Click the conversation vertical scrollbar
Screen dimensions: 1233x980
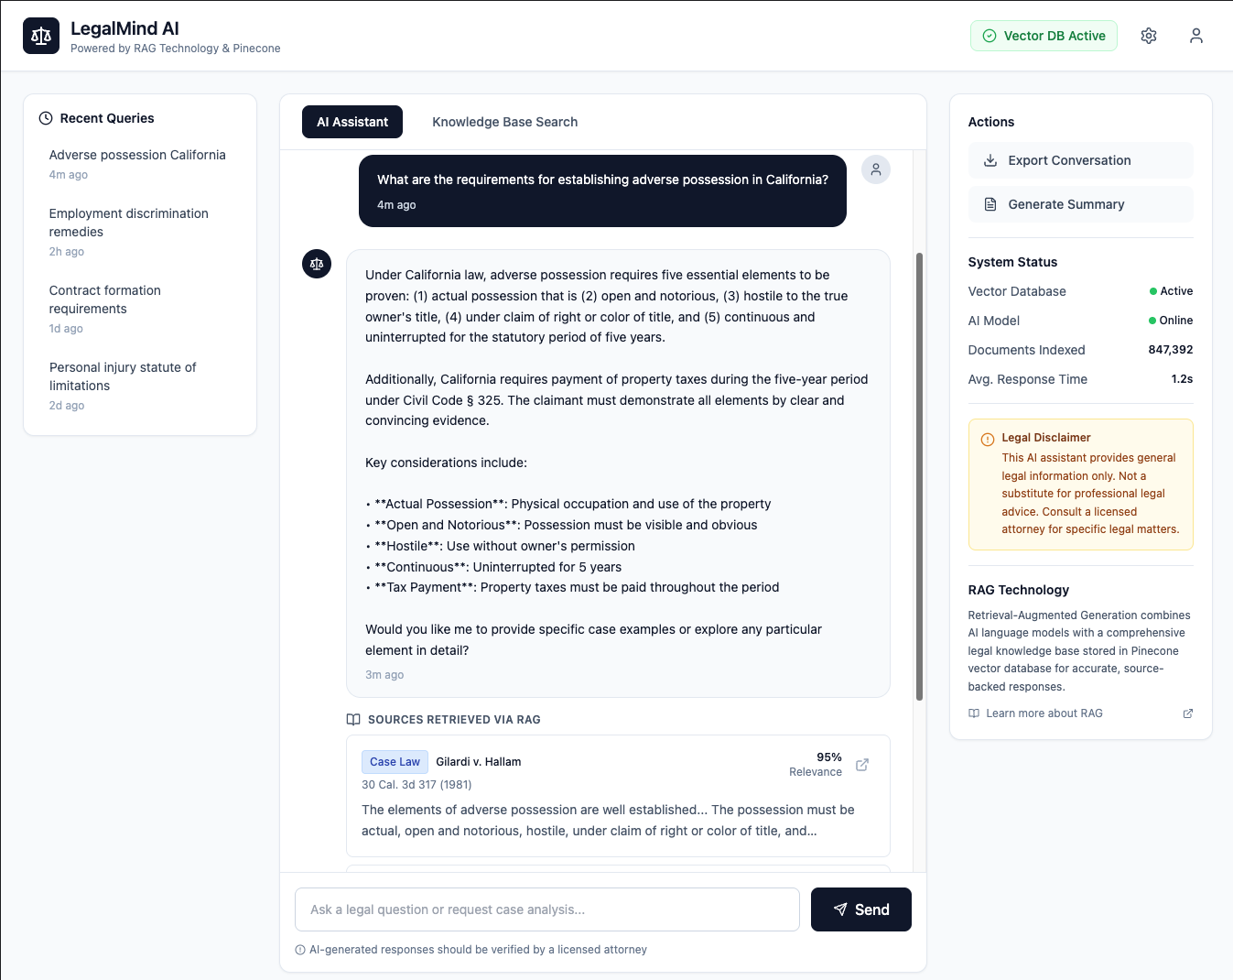point(919,476)
